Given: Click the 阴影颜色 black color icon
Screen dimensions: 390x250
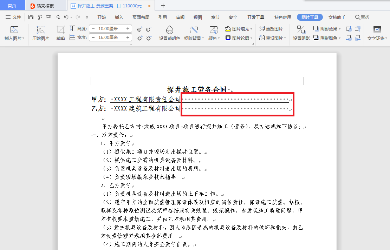Looking at the screenshot, I should tap(316, 38).
